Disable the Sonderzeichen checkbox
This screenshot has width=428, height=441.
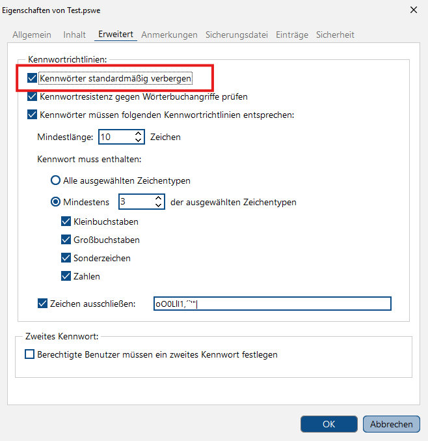click(x=66, y=258)
